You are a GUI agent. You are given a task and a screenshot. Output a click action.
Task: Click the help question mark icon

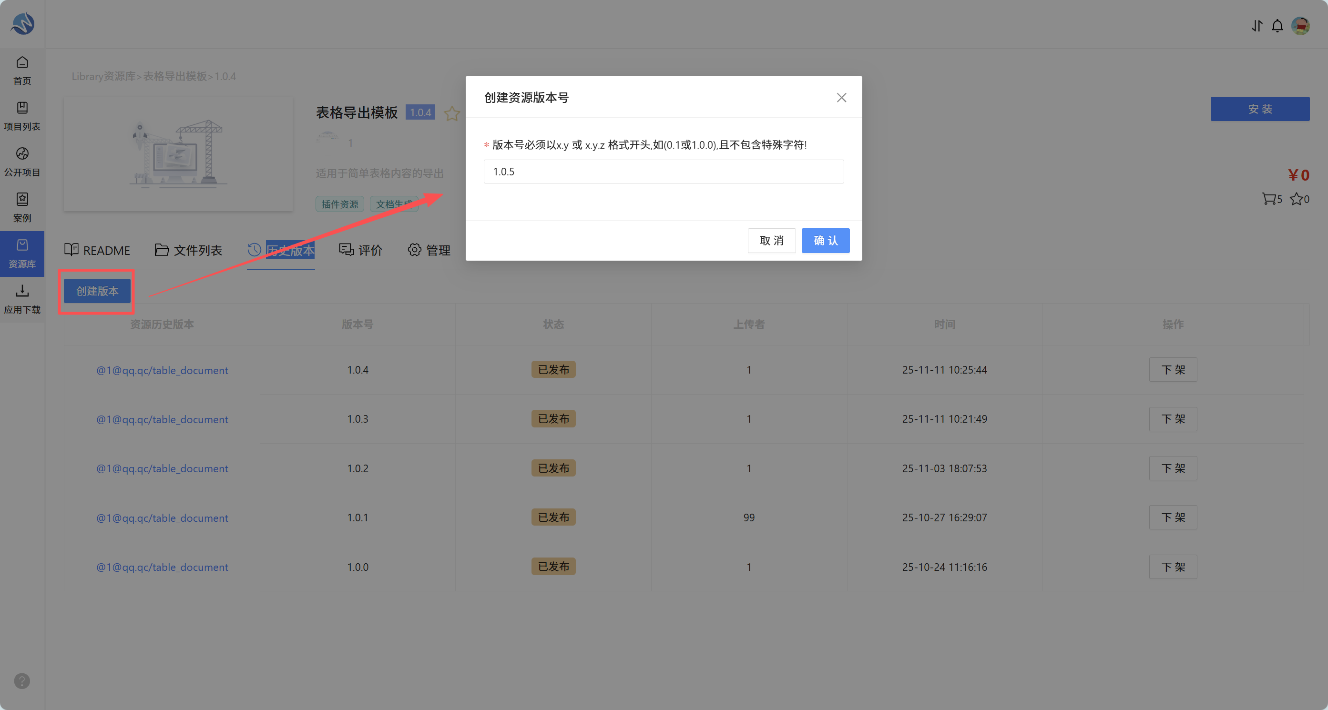(21, 681)
